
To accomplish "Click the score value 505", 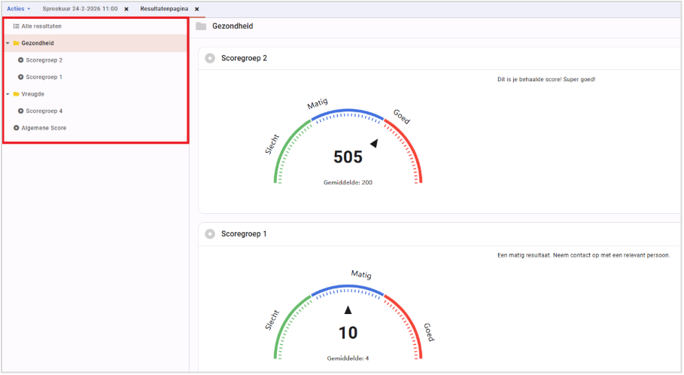I will 348,157.
